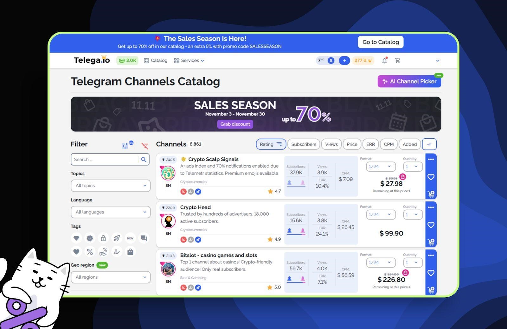Open Format dropdown for Crypto Head
The width and height of the screenshot is (507, 329).
pos(381,215)
